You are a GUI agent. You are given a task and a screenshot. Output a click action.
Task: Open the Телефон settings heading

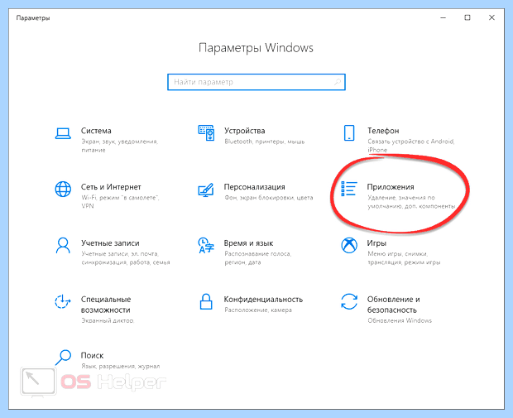coord(383,131)
